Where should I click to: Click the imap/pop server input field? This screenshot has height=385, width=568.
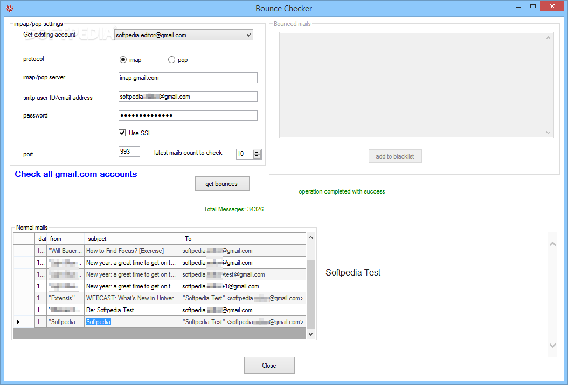188,78
